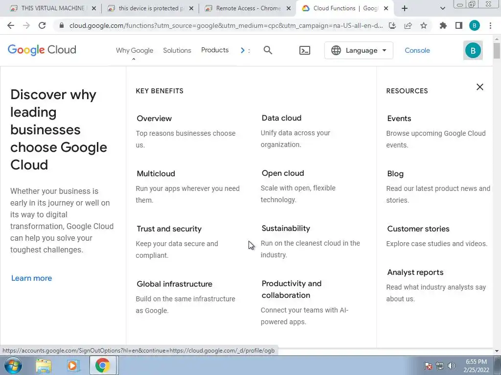This screenshot has height=375, width=501.
Task: Show more navigation items with the chevron
Action: point(243,50)
